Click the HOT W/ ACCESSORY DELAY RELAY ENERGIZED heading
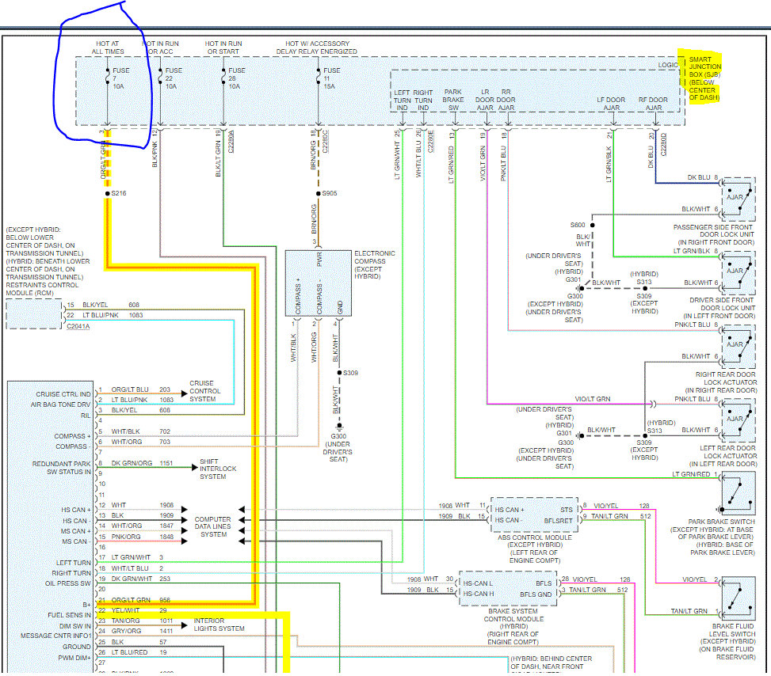771x676 pixels. tap(317, 47)
